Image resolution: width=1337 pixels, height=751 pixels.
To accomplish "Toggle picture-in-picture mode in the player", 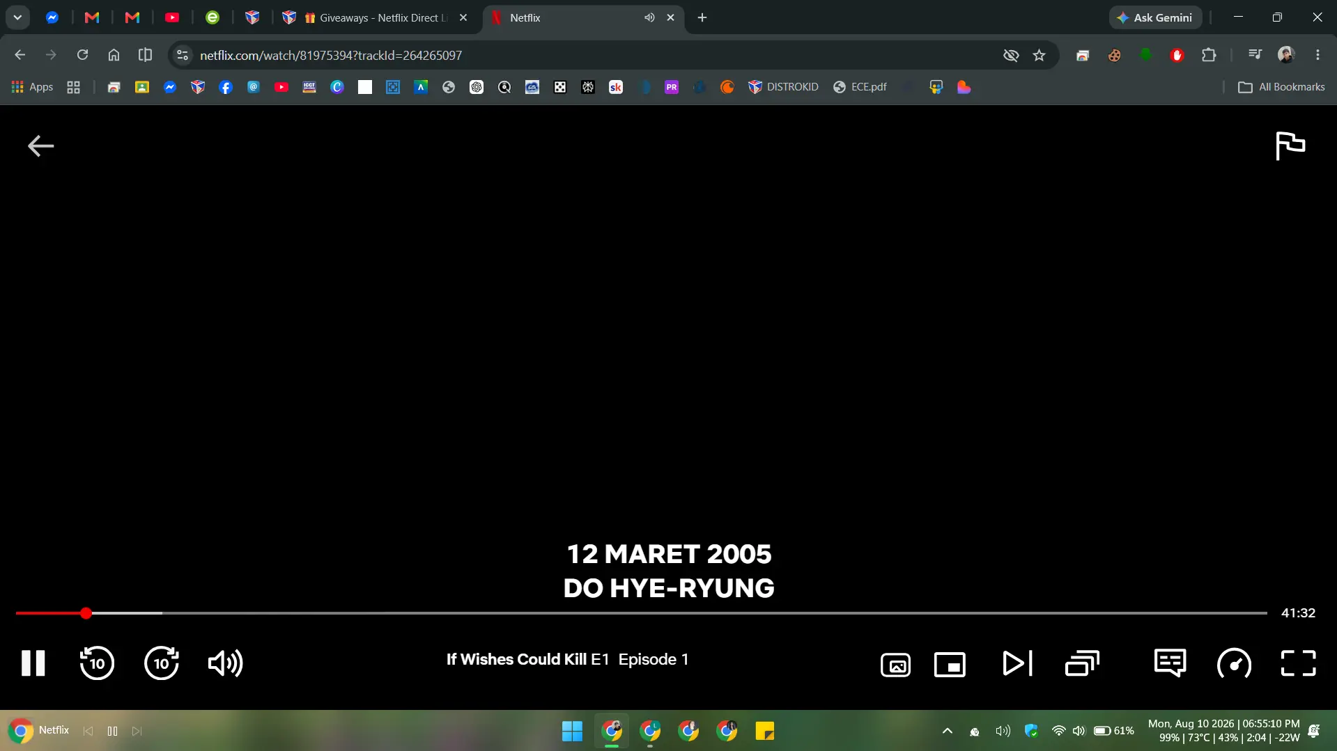I will coord(950,665).
